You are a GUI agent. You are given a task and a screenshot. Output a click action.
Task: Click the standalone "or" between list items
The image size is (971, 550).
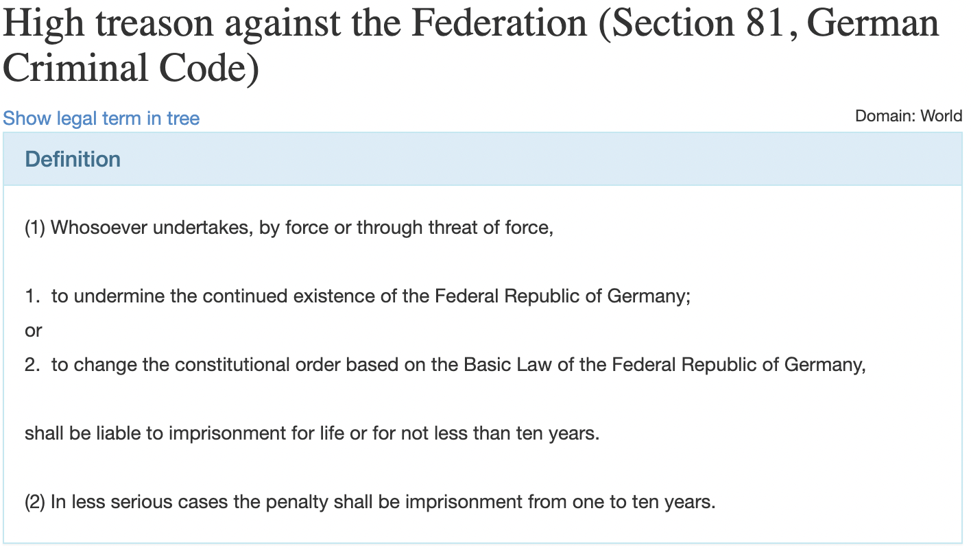click(x=34, y=331)
